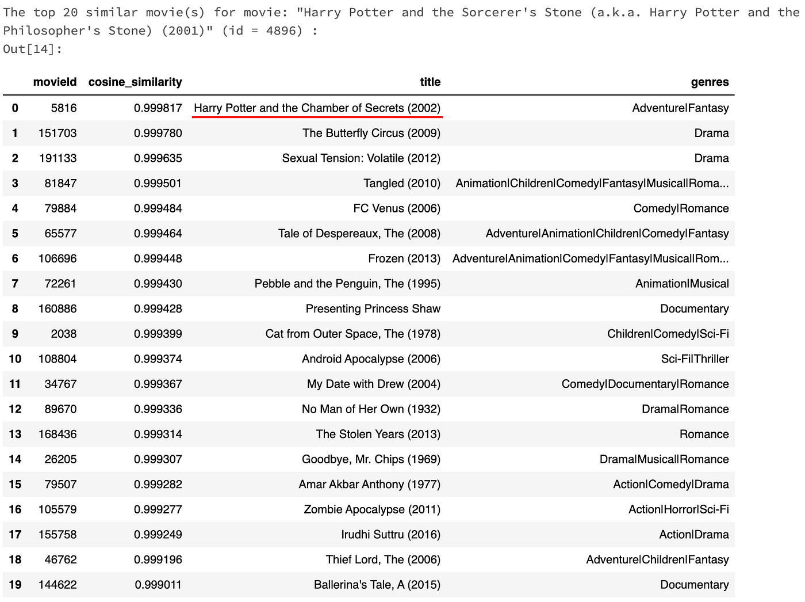Click the cosine_similarity column header
The width and height of the screenshot is (805, 602).
tap(135, 82)
